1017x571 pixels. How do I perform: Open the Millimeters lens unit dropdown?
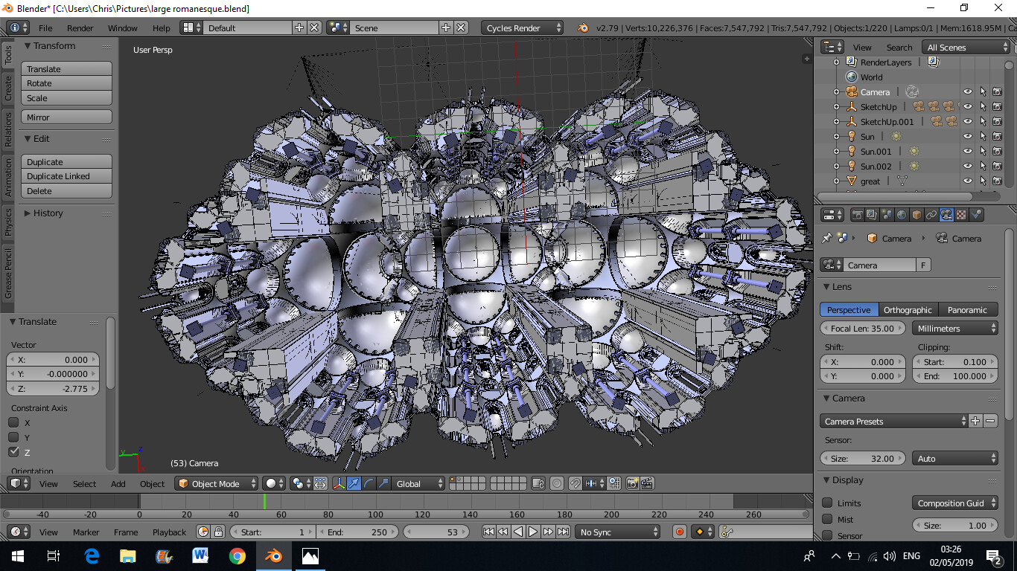pos(955,328)
